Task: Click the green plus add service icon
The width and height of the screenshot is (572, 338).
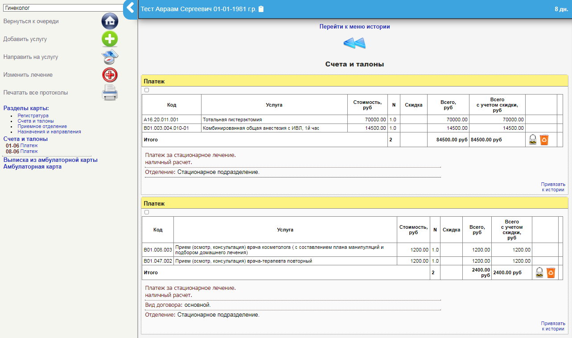Action: click(x=110, y=39)
